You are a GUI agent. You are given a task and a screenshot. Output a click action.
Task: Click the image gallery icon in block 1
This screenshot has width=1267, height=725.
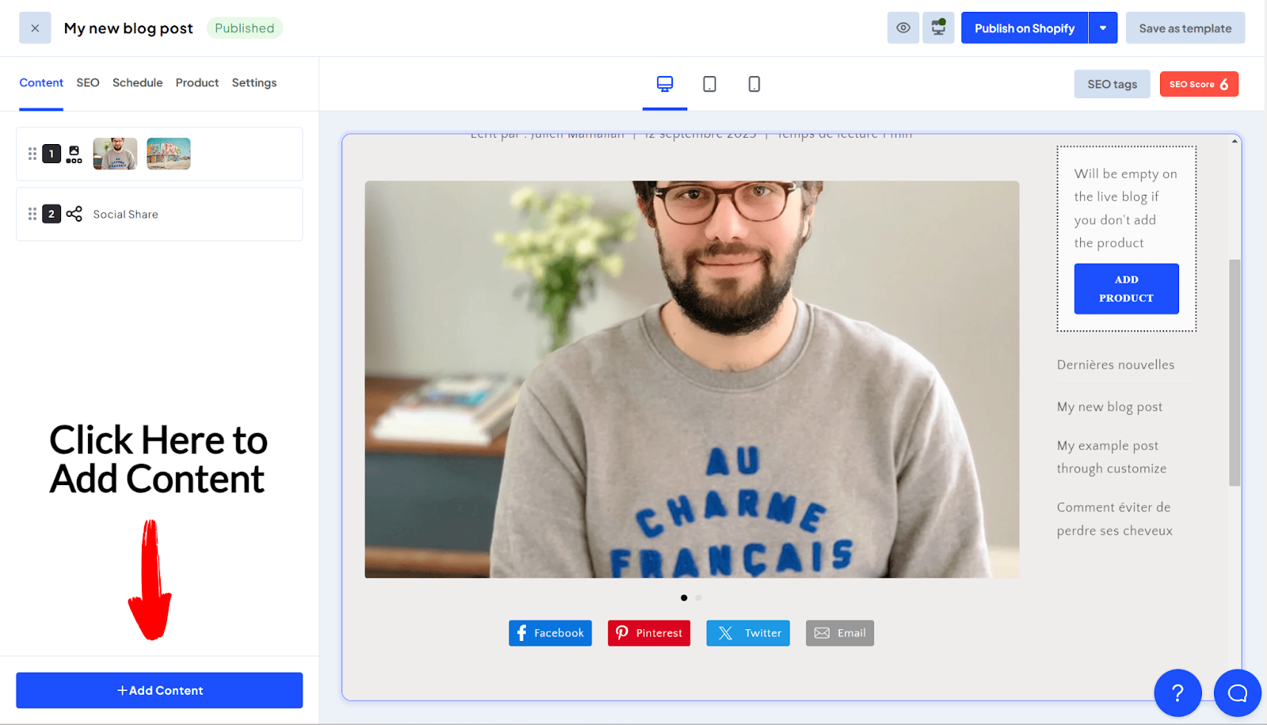click(74, 154)
